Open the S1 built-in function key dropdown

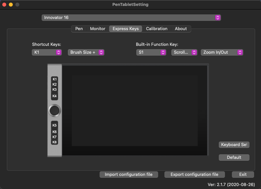point(151,52)
